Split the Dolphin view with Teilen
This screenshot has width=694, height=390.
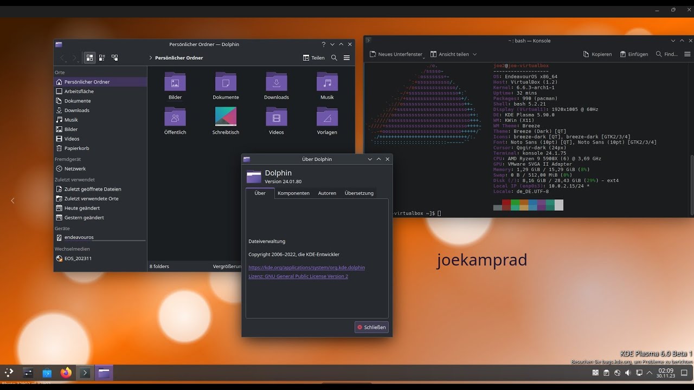pyautogui.click(x=313, y=58)
